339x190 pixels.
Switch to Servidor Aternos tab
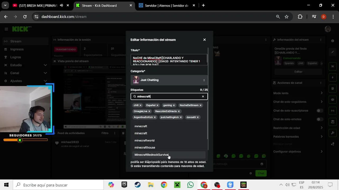pos(167,5)
